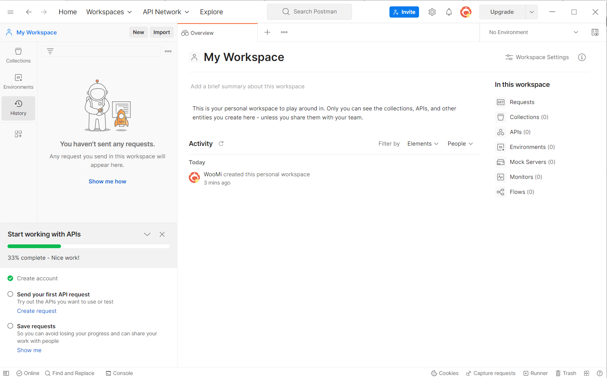The image size is (607, 378).
Task: Click the Create request link
Action: [x=37, y=311]
